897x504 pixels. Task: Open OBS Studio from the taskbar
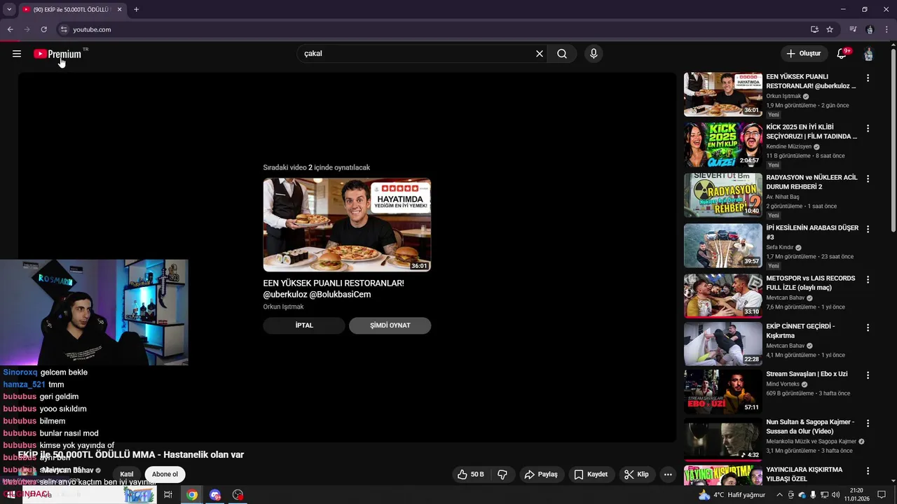[238, 495]
